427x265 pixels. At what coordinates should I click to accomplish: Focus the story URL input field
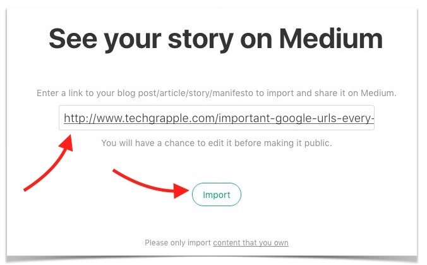pyautogui.click(x=216, y=118)
